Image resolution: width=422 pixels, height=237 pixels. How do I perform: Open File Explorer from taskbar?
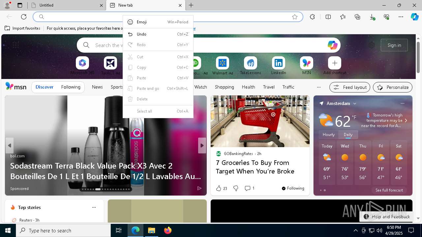152,230
